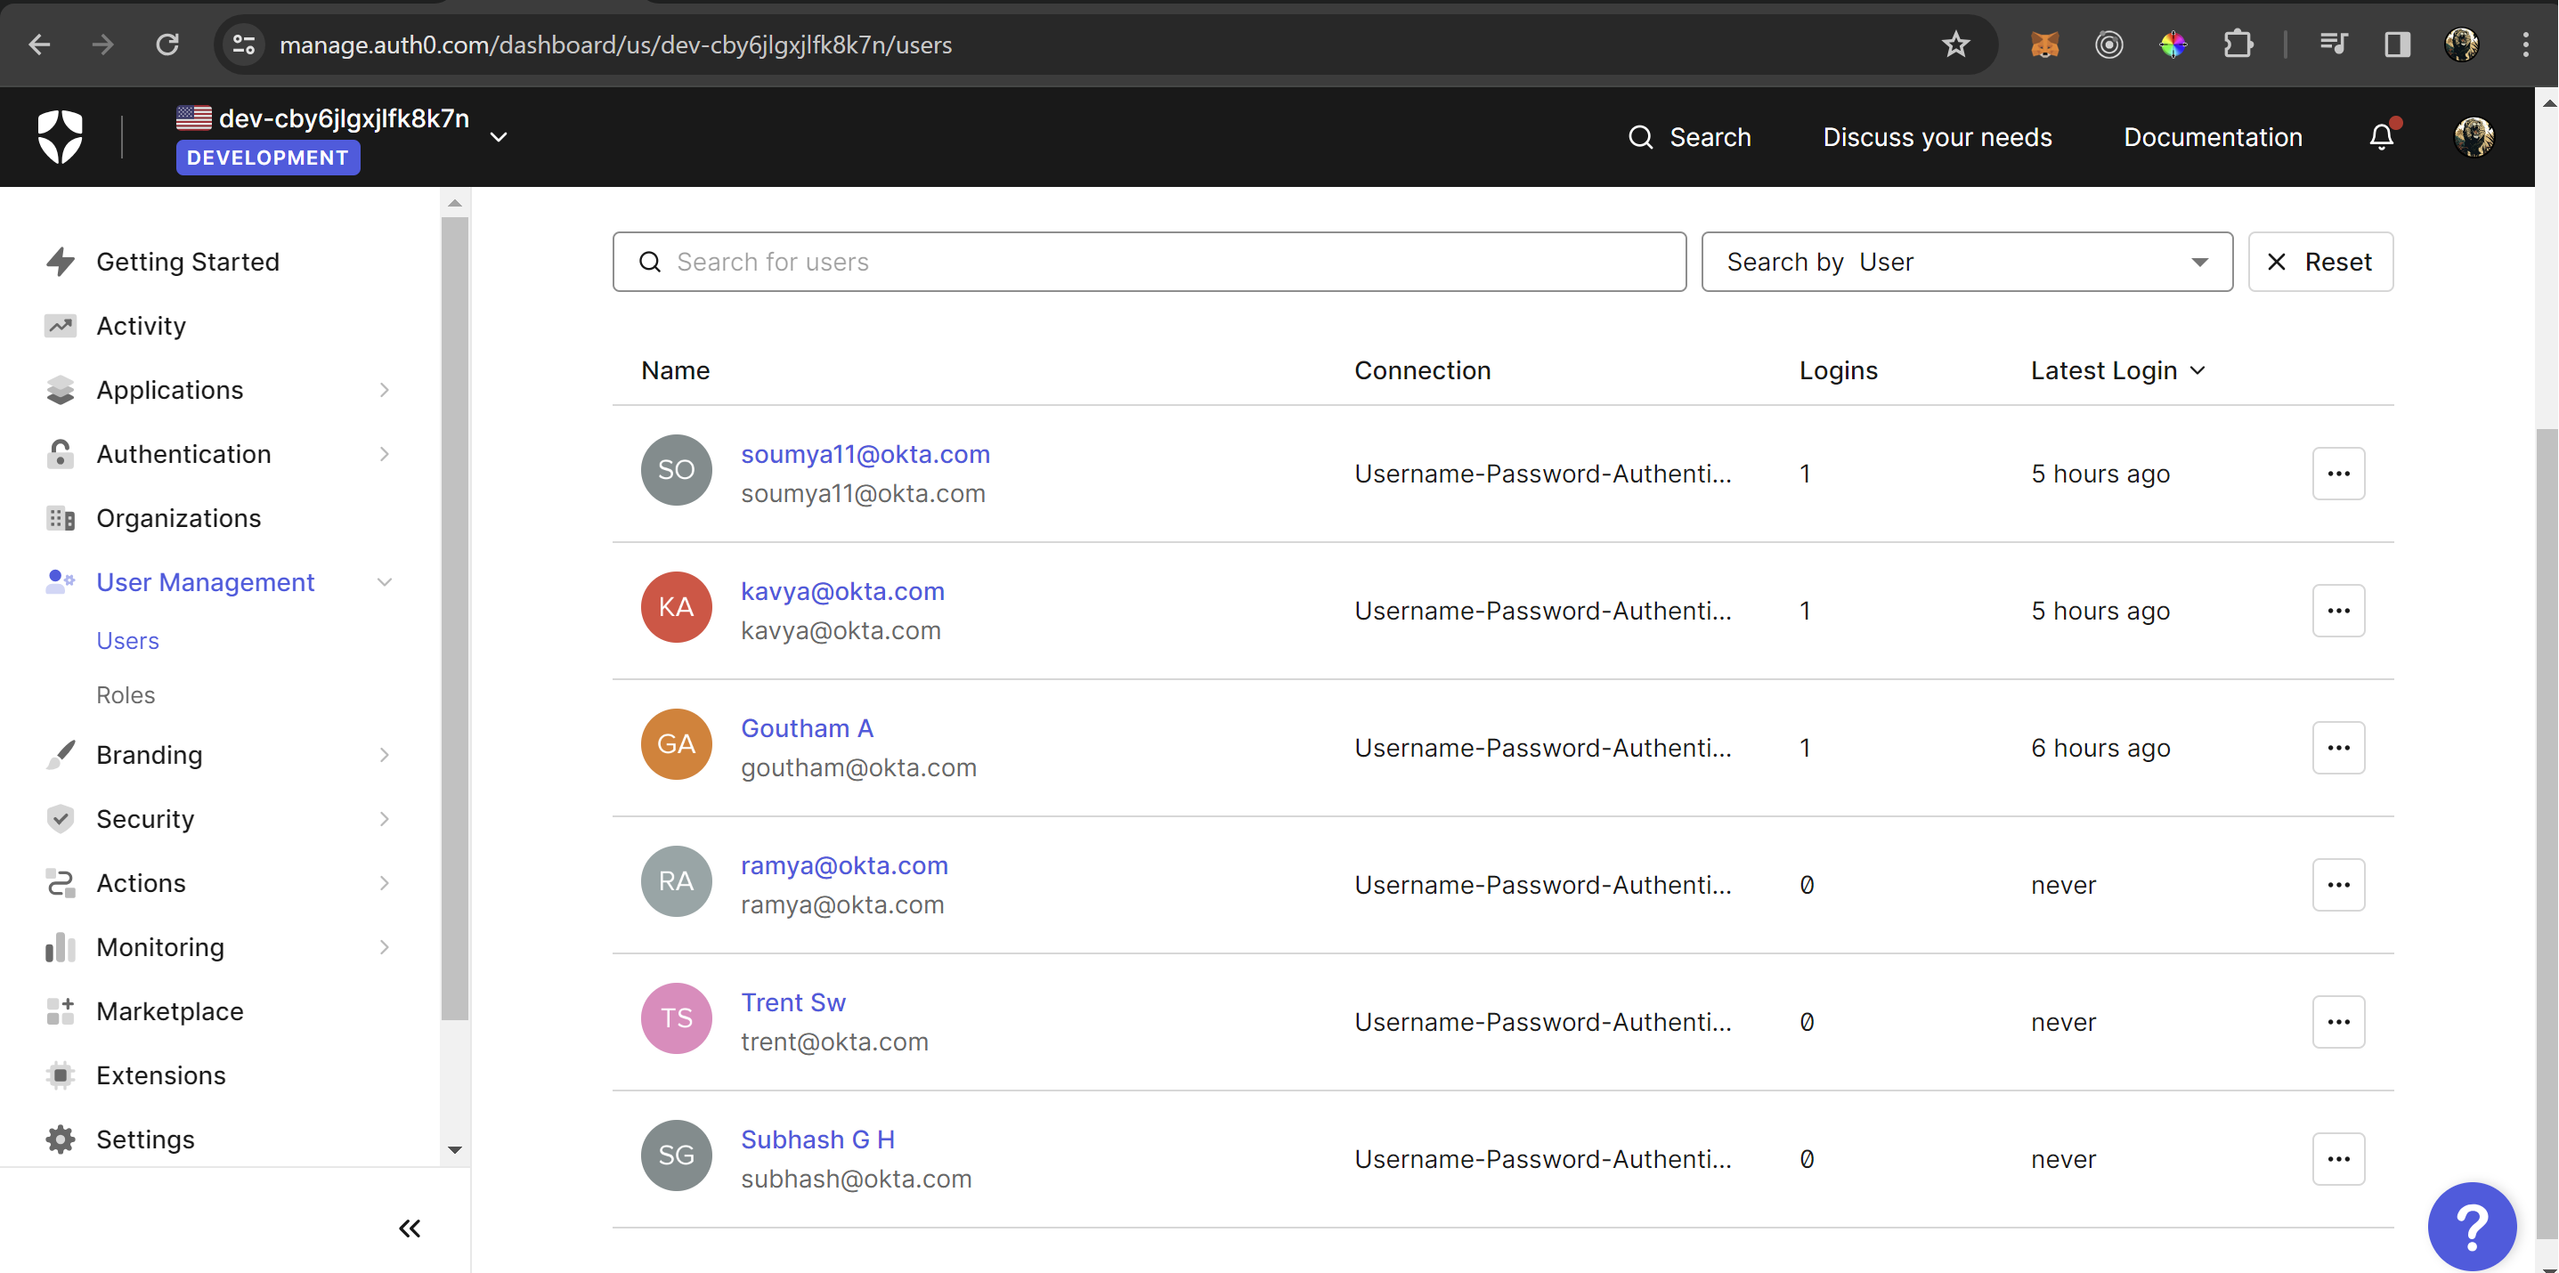The width and height of the screenshot is (2559, 1273).
Task: Collapse the User Management submenu
Action: point(386,582)
